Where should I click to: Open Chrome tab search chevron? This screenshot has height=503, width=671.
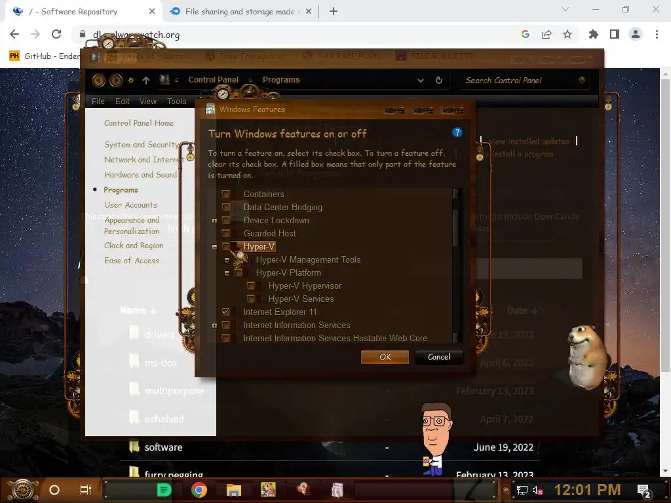pos(566,9)
